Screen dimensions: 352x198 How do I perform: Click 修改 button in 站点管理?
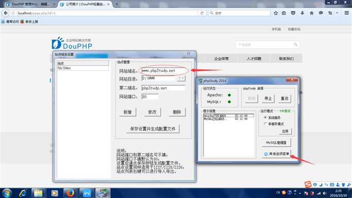pyautogui.click(x=152, y=112)
